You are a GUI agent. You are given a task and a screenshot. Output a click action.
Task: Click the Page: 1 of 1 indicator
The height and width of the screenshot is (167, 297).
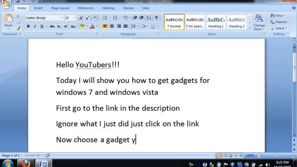coord(11,156)
